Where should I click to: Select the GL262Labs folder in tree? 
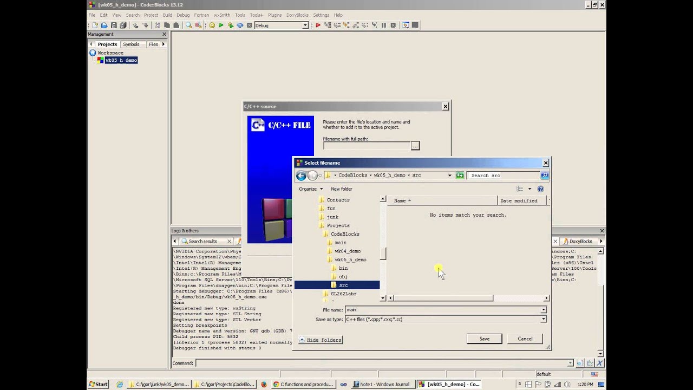pyautogui.click(x=343, y=294)
